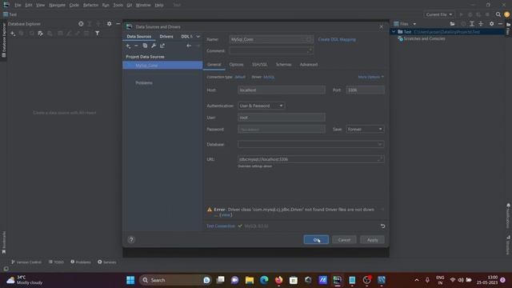
Task: Open the Database combo box dropdown
Action: tap(380, 144)
